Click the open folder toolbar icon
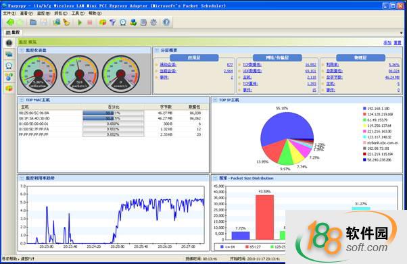Screen dimensions: 407x264 click(x=33, y=22)
